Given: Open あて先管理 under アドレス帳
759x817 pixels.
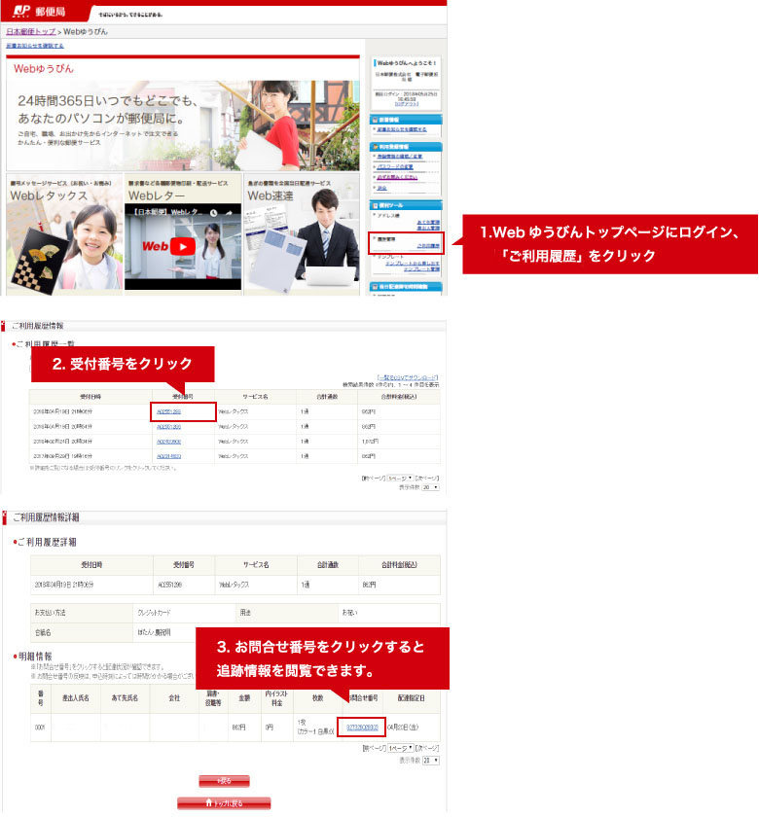Looking at the screenshot, I should click(x=428, y=223).
